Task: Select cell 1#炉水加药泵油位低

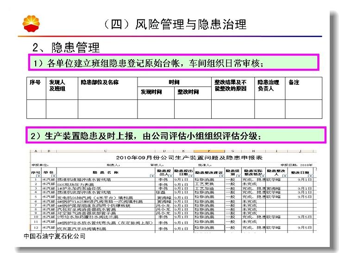Action: click(x=106, y=188)
